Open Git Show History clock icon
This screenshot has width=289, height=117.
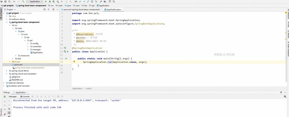92,1
